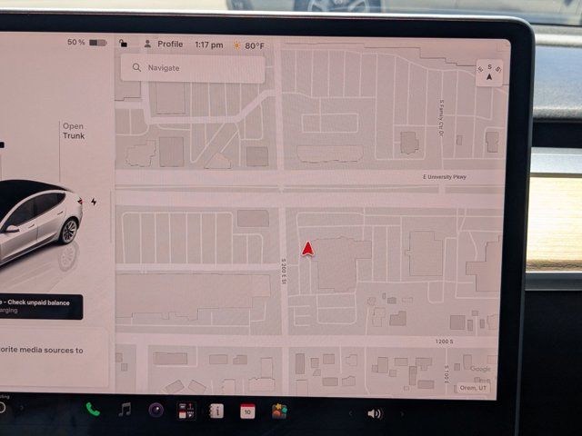
Task: Open the Manual info icon
Action: pyautogui.click(x=216, y=411)
